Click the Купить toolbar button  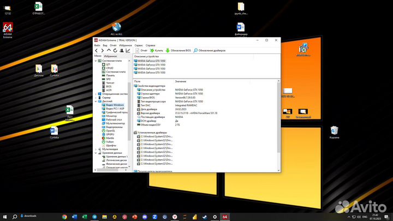pos(157,51)
